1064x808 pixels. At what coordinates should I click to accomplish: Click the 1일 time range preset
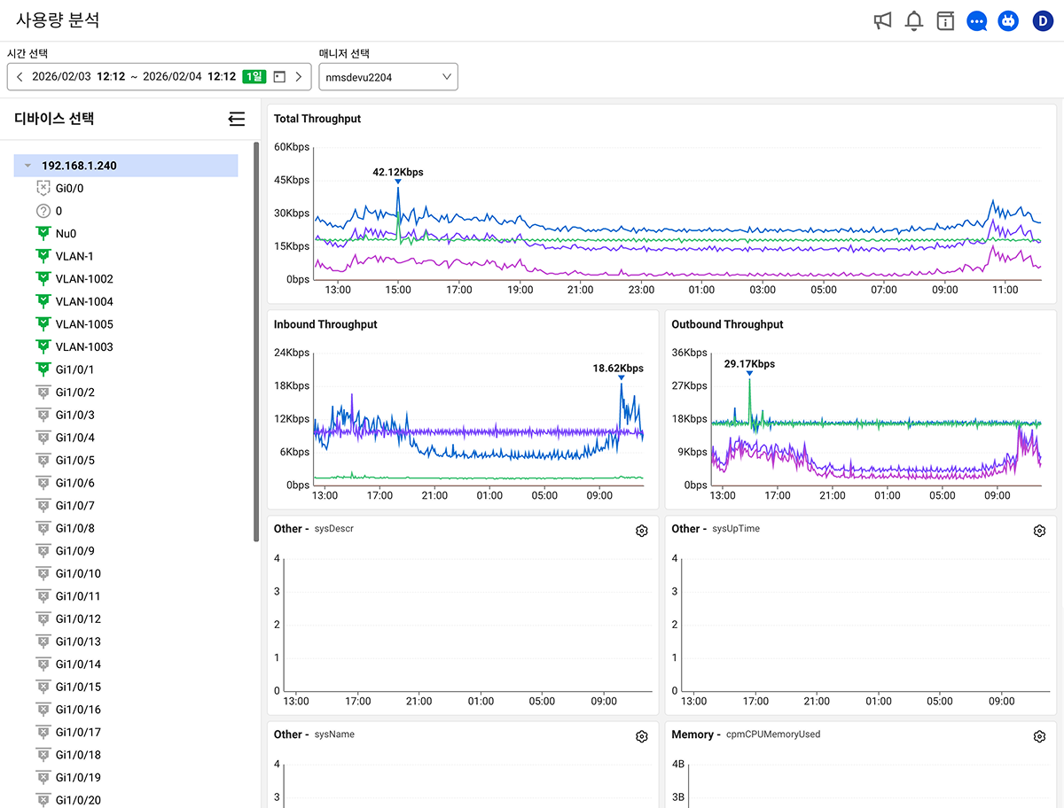point(254,76)
